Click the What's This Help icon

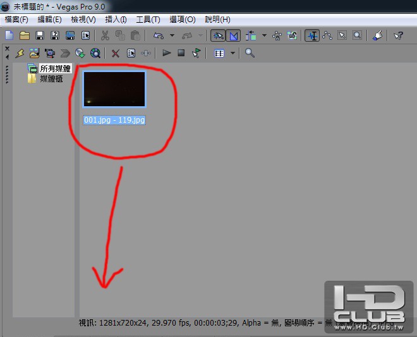(x=398, y=35)
